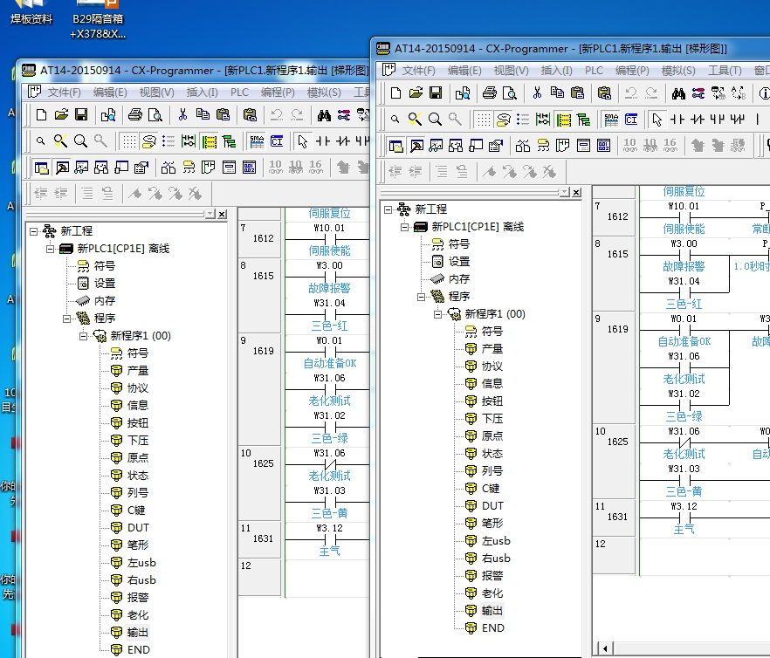
Task: Select 左usb section in left window tree
Action: (141, 563)
